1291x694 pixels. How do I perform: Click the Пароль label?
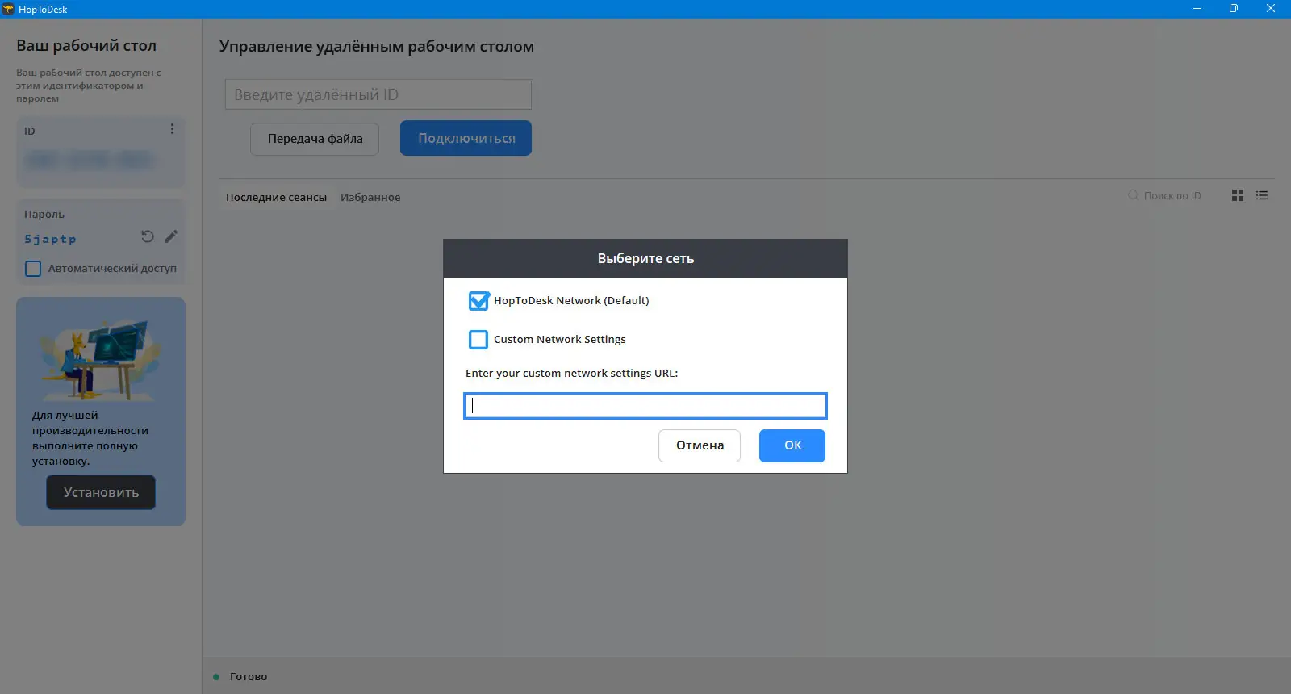click(44, 215)
